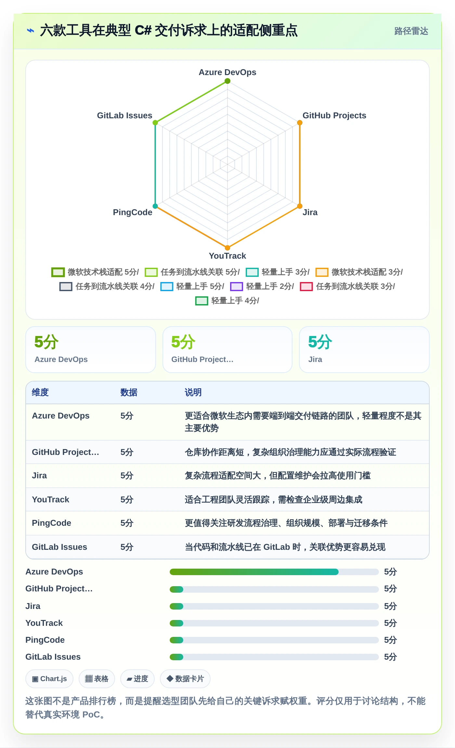Click the YouTrack progress bar
This screenshot has width=455, height=748.
274,623
